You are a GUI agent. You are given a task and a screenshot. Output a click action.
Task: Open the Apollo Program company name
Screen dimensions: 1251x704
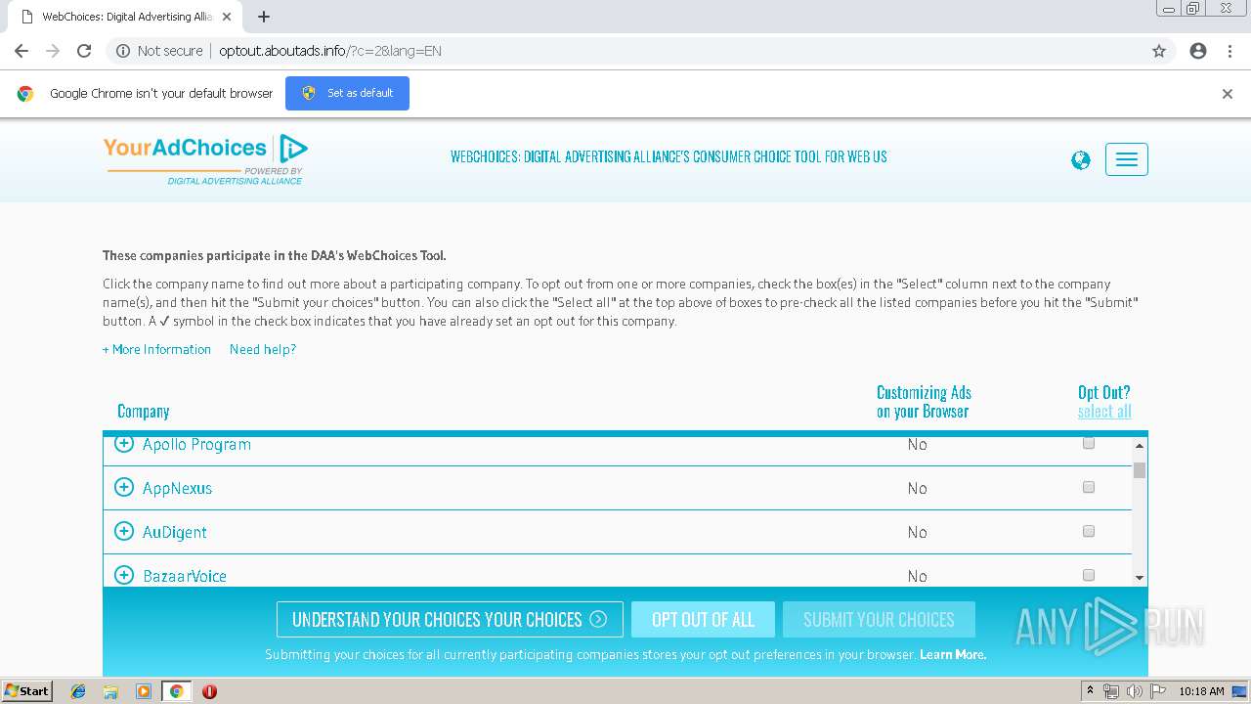click(x=196, y=444)
